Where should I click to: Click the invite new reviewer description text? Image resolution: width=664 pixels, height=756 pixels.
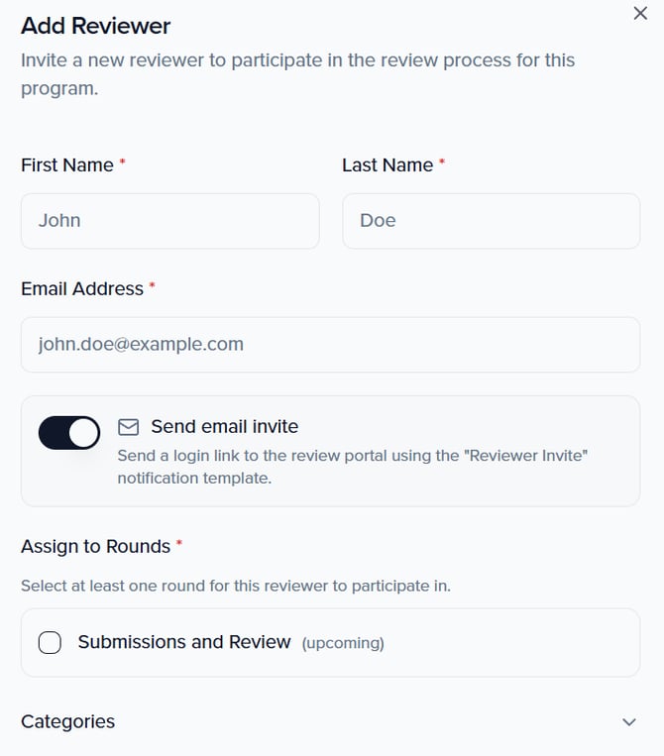coord(297,73)
